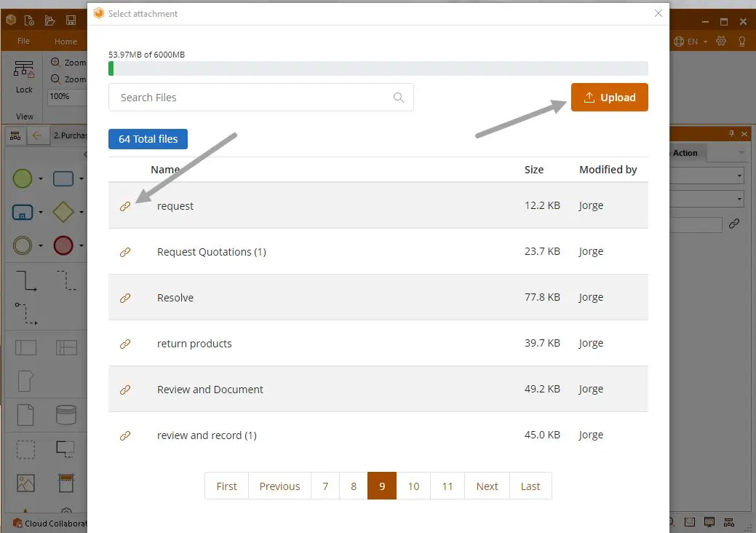This screenshot has width=756, height=533.
Task: Click the 12.2 KB size value
Action: pos(542,205)
